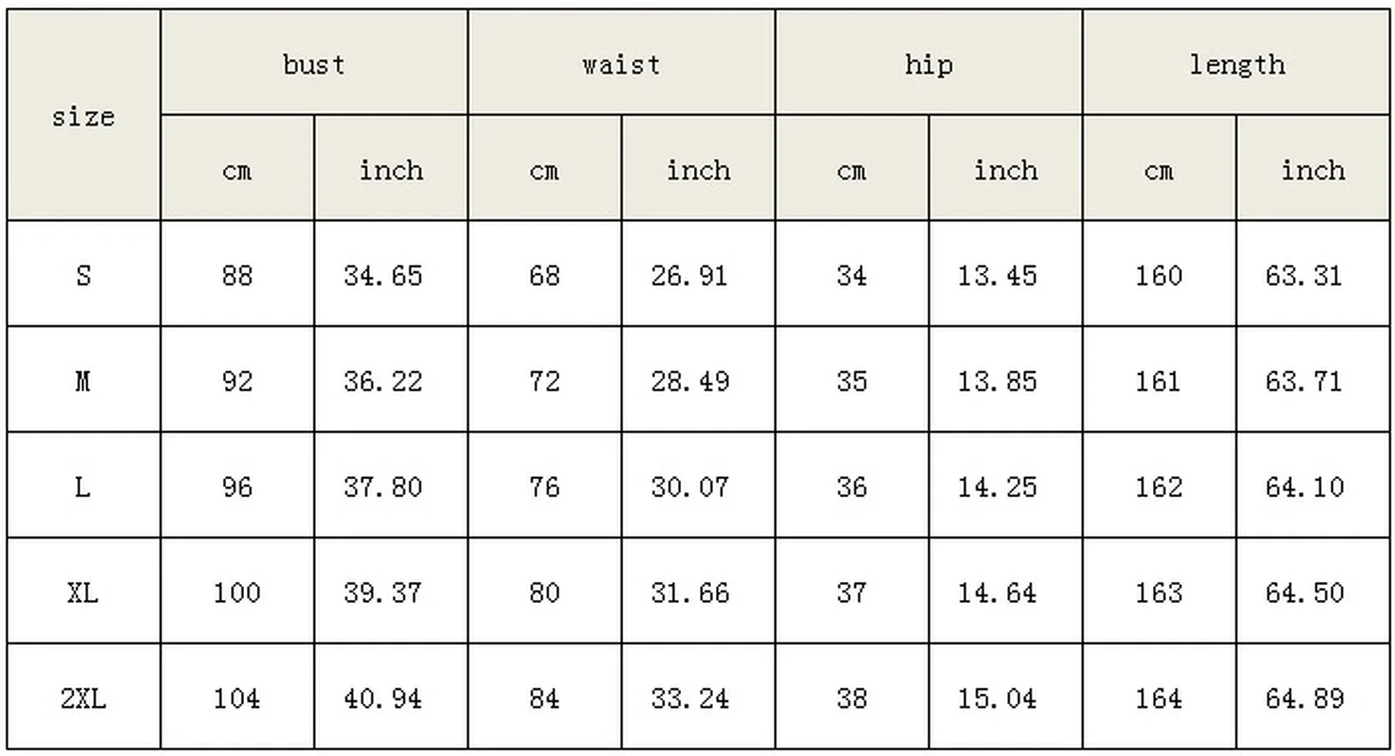The image size is (1395, 756).
Task: Select the S size row label
Action: (83, 276)
